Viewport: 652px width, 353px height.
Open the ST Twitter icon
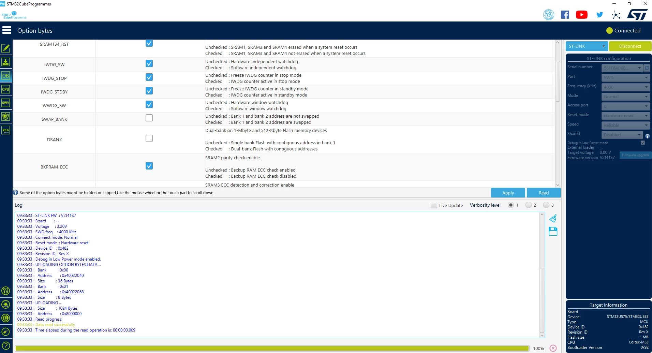coord(599,15)
